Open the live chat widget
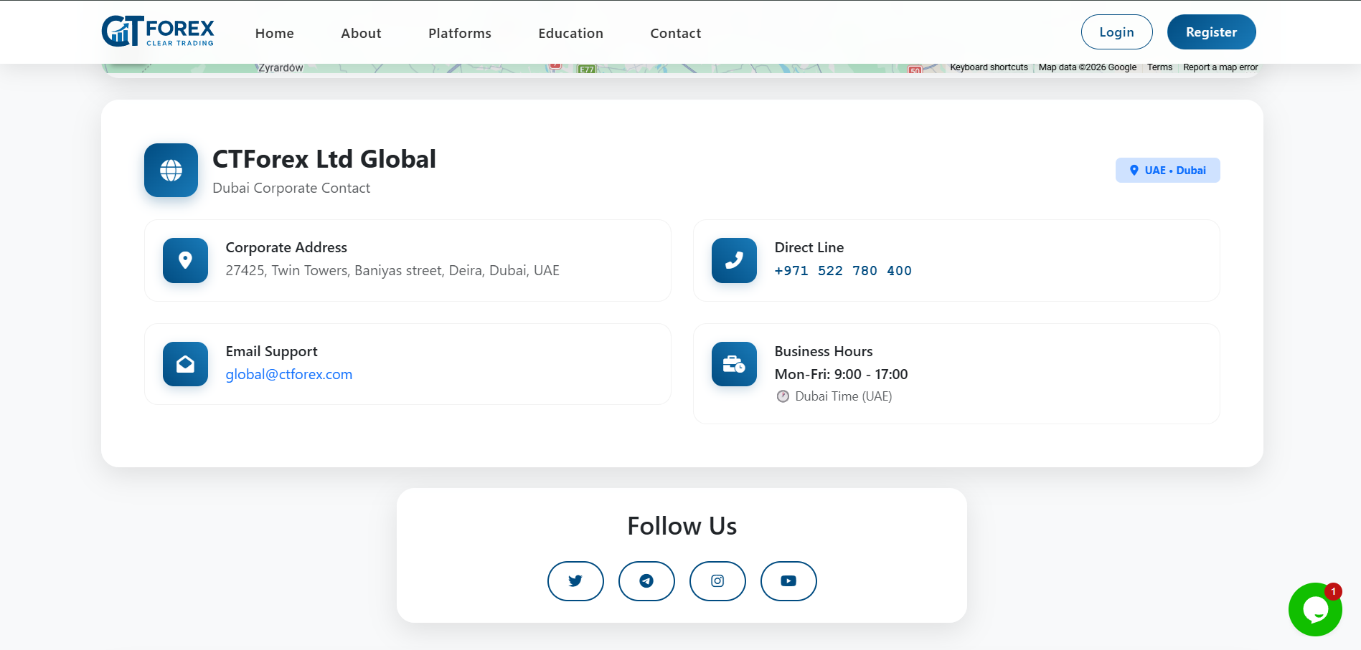The width and height of the screenshot is (1361, 650). pyautogui.click(x=1315, y=609)
